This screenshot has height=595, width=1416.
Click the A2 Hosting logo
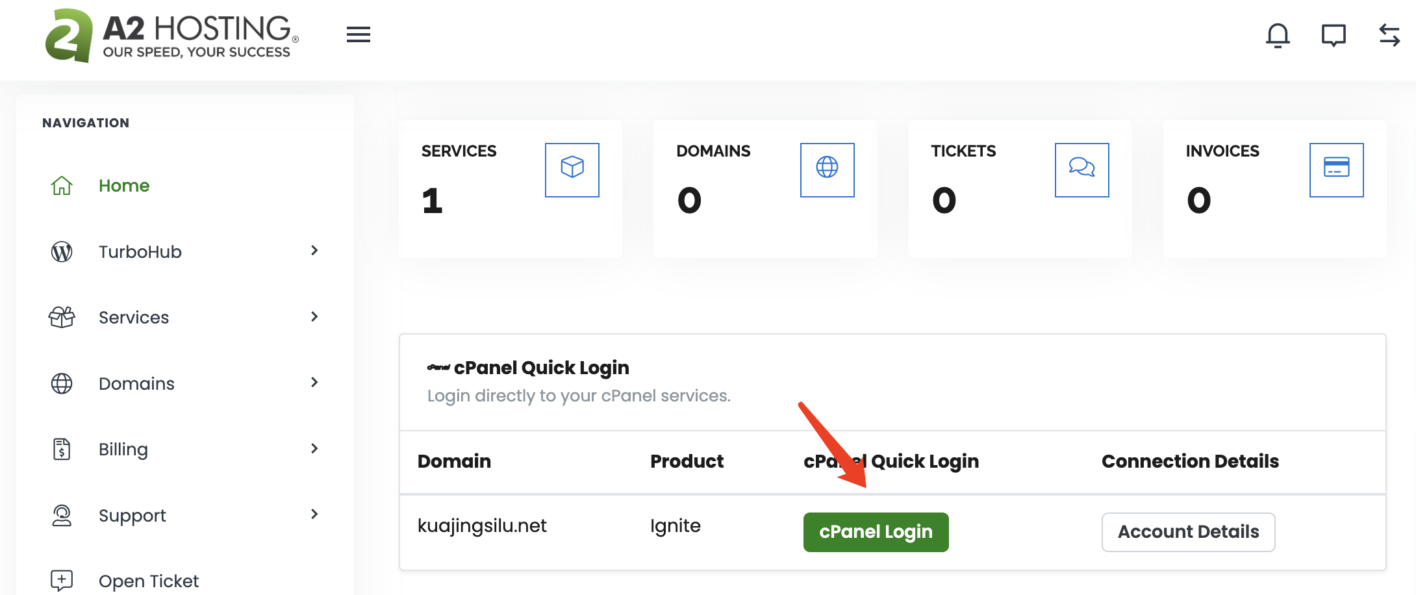coord(172,36)
